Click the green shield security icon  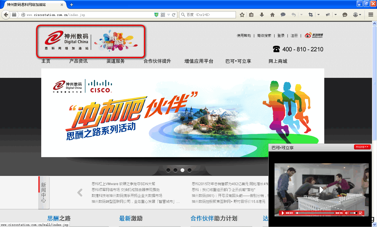[157, 15]
